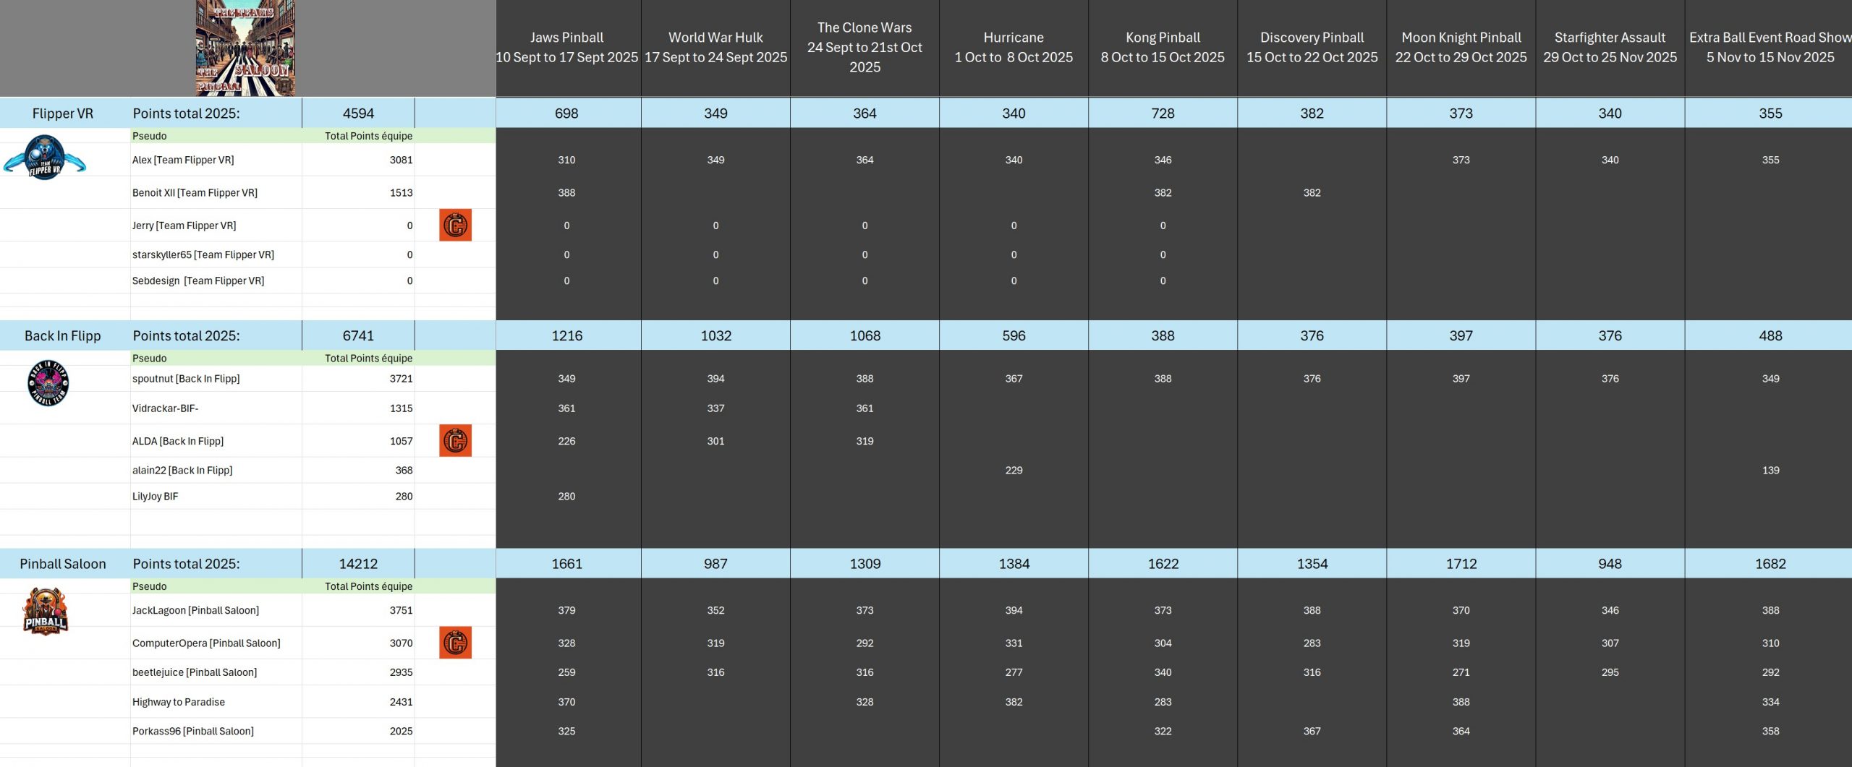Click the Highway to Paradise player cell
Image resolution: width=1852 pixels, height=767 pixels.
(x=179, y=702)
